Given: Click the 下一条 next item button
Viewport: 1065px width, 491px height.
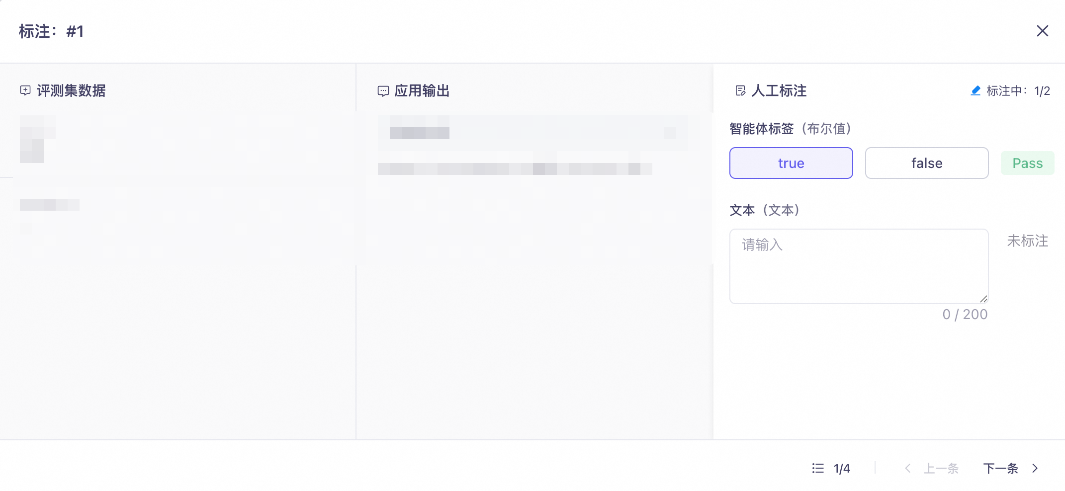Looking at the screenshot, I should click(x=1000, y=468).
